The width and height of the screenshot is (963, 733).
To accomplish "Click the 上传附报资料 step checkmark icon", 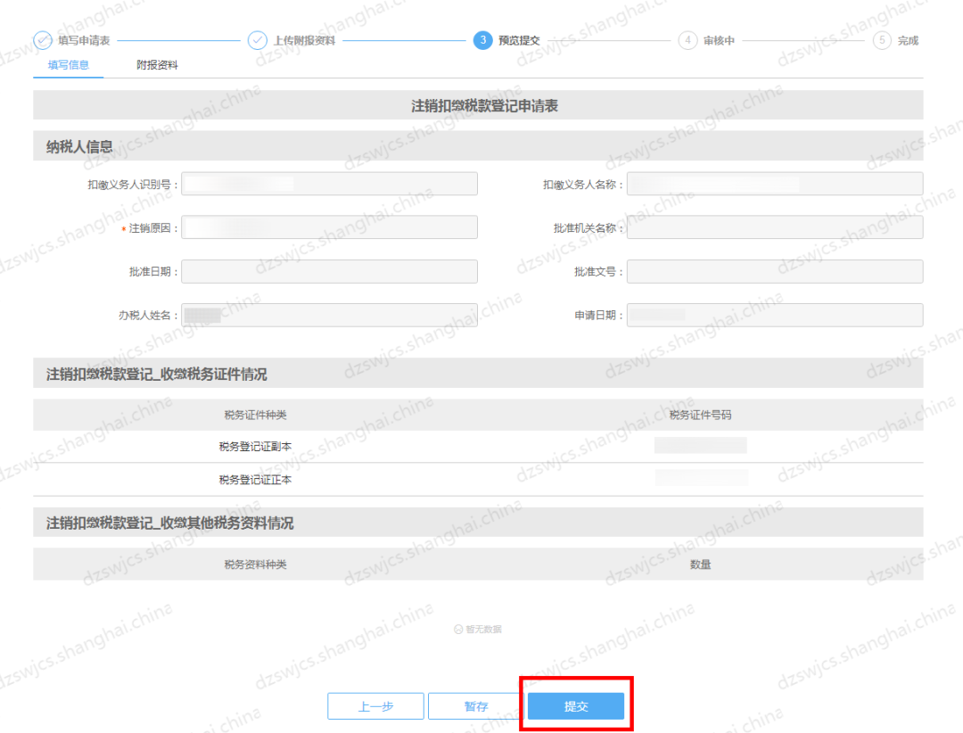I will (258, 40).
